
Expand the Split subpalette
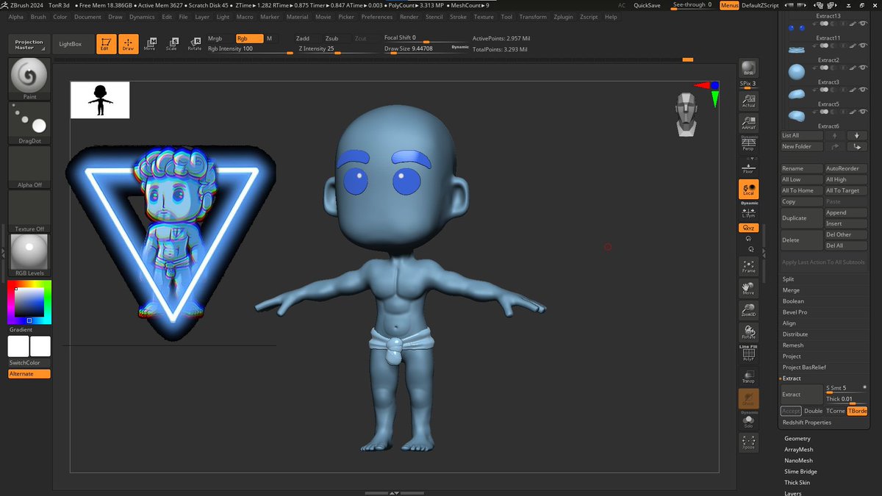pos(788,279)
